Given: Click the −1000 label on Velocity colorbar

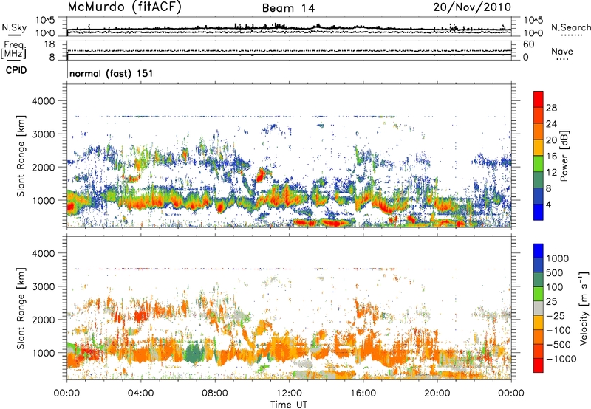Looking at the screenshot, I should point(561,359).
